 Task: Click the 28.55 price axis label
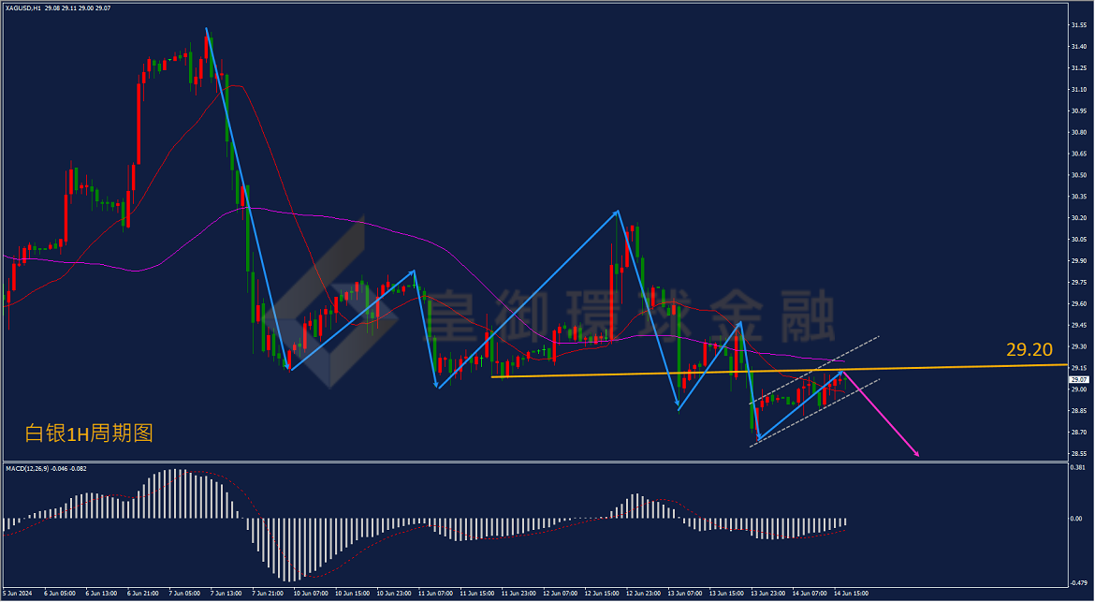coord(1077,454)
